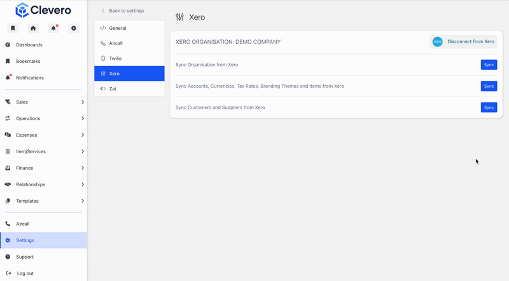Click the Item/Services list icon
Screen dimensions: 509x281
click(8, 151)
